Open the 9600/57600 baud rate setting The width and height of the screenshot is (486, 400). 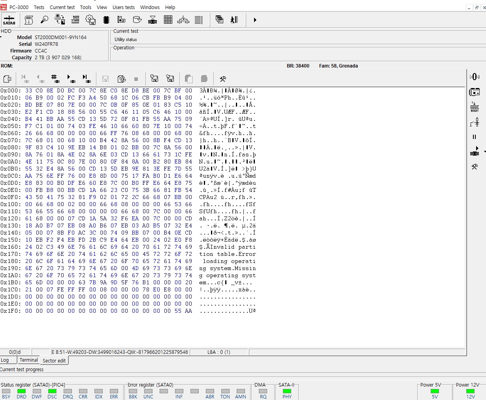(x=75, y=20)
